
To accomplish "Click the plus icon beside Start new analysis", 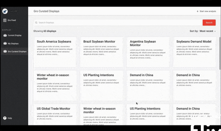I will pos(197,11).
